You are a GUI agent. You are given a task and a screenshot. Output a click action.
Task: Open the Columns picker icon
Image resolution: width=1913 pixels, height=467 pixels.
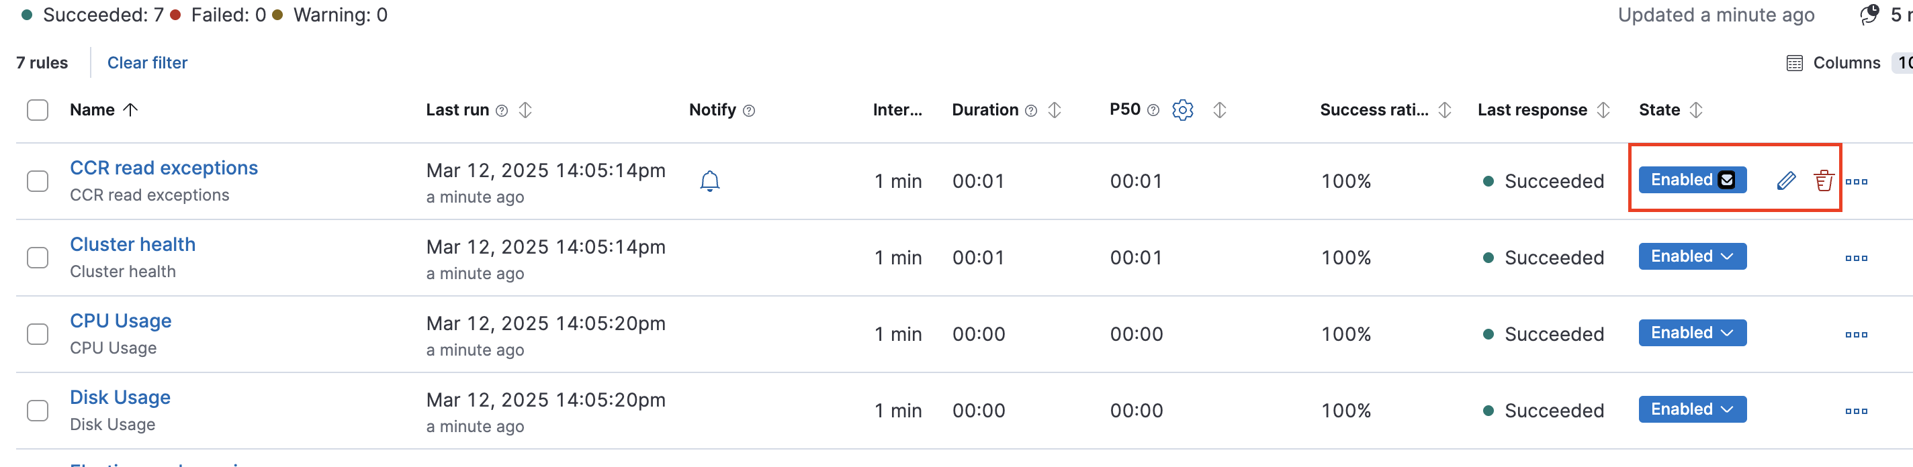coord(1794,63)
